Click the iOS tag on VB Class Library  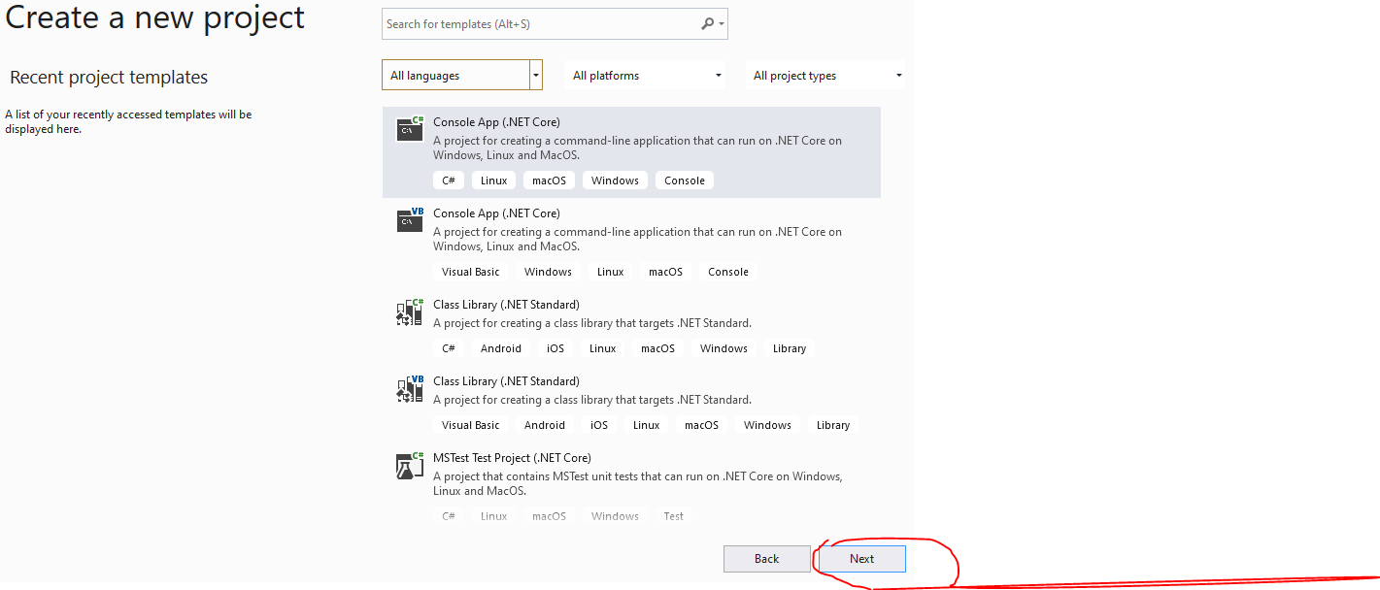point(599,425)
